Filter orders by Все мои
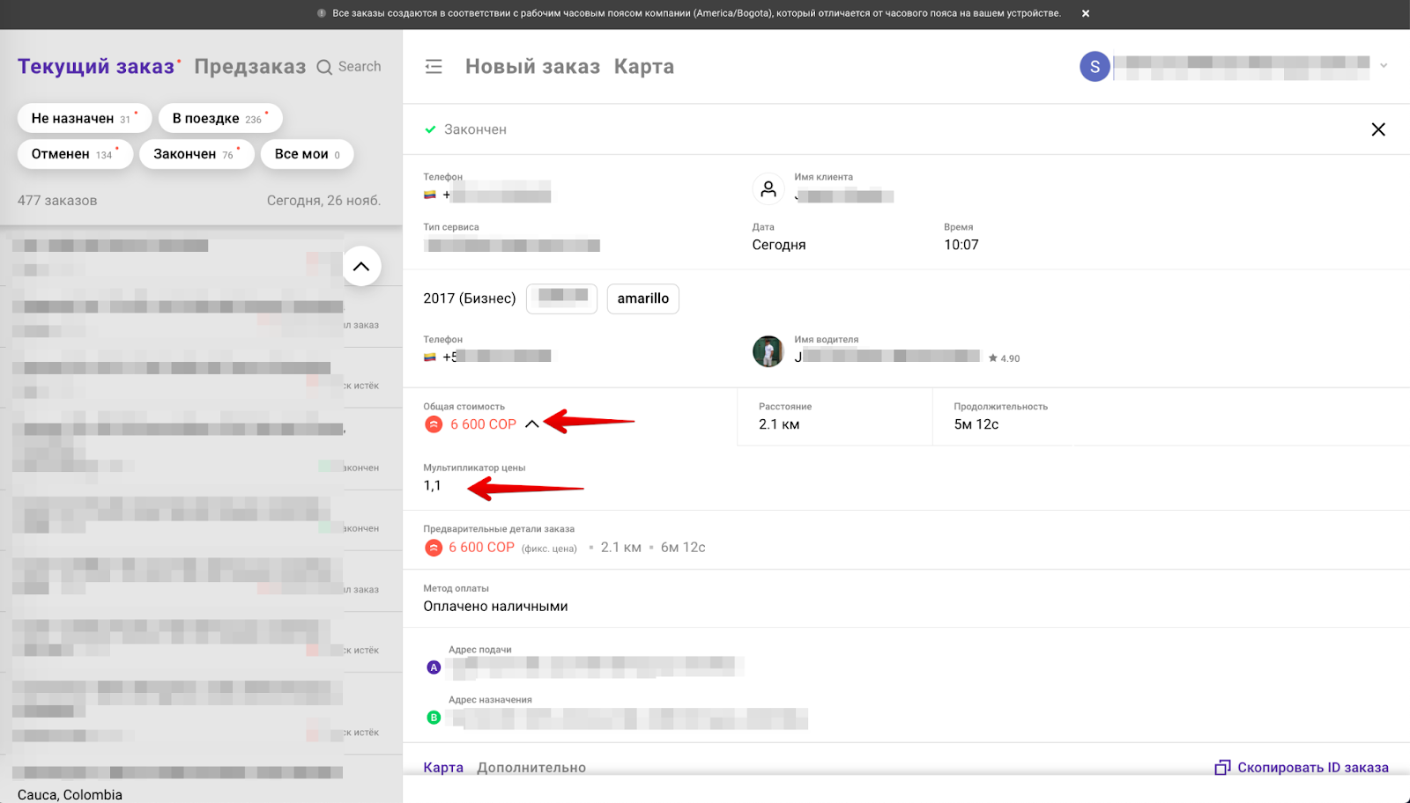 (307, 154)
